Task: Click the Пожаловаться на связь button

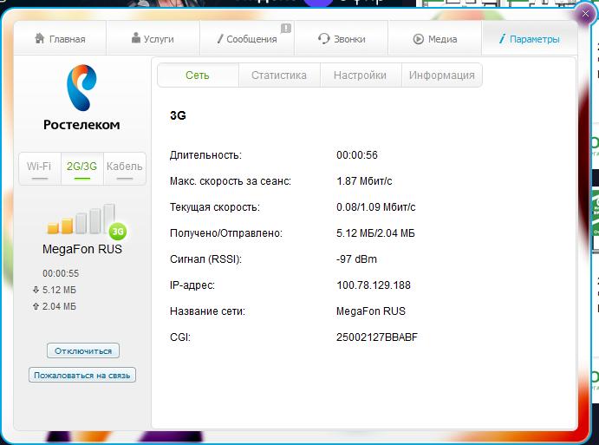Action: pyautogui.click(x=82, y=376)
